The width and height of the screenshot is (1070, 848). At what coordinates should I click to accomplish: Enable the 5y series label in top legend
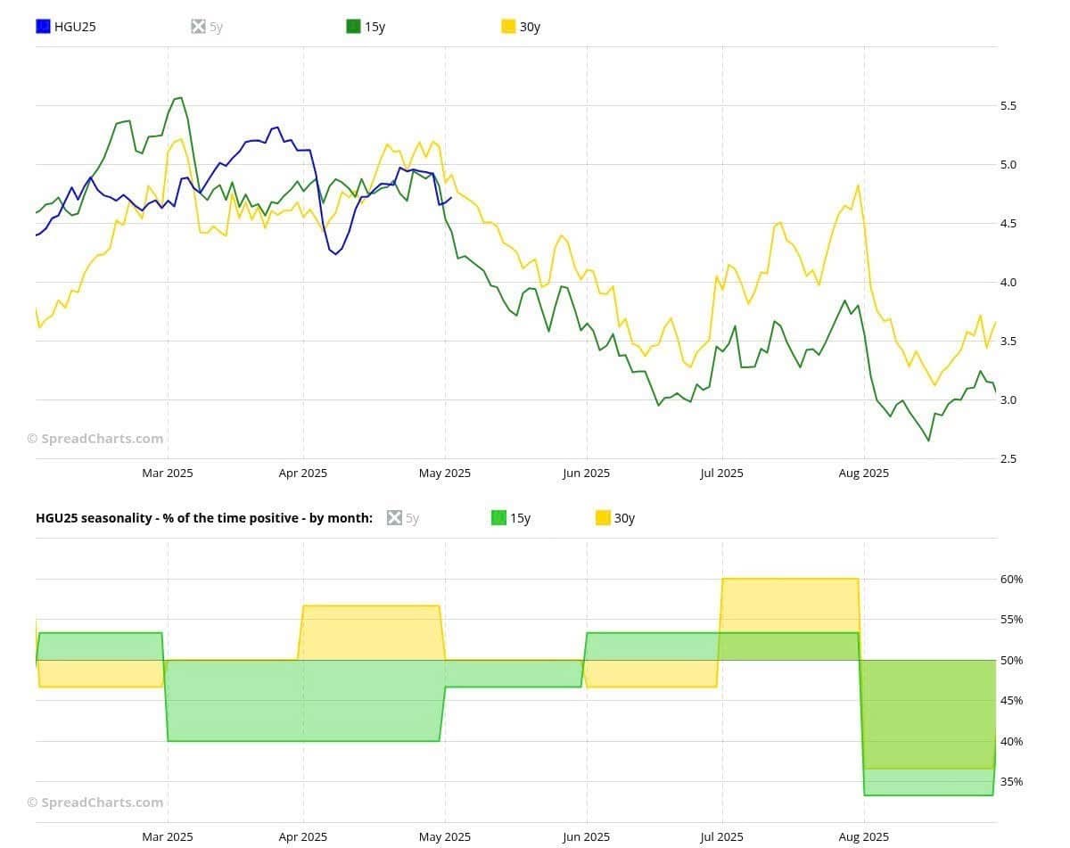tap(216, 27)
